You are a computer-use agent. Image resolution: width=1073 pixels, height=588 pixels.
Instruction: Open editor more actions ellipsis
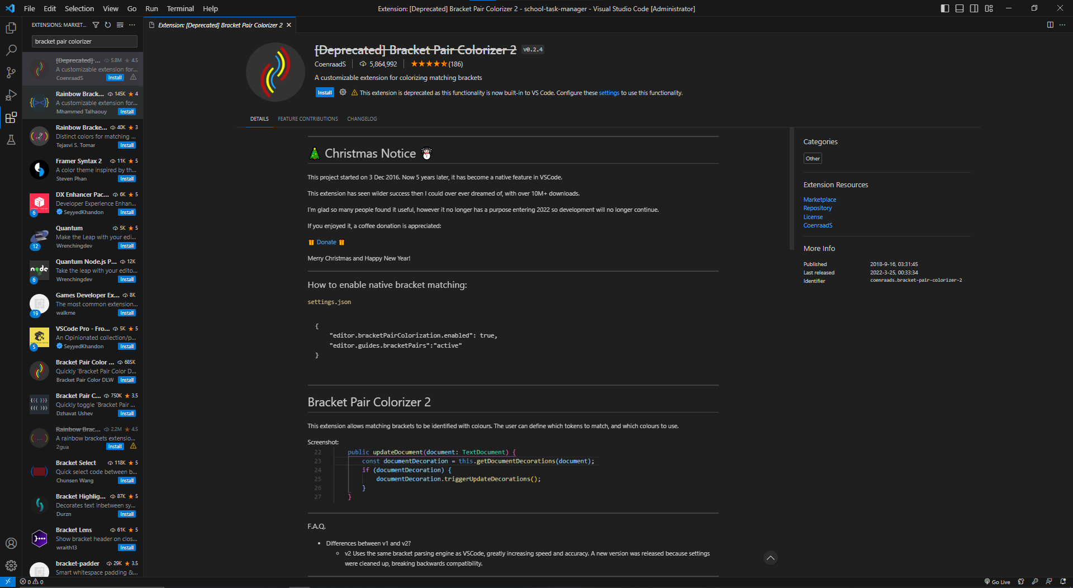1062,25
